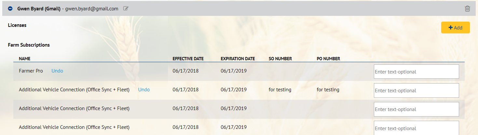The width and height of the screenshot is (478, 135).
Task: Click the PO NUMBER column header
Action: pyautogui.click(x=328, y=59)
